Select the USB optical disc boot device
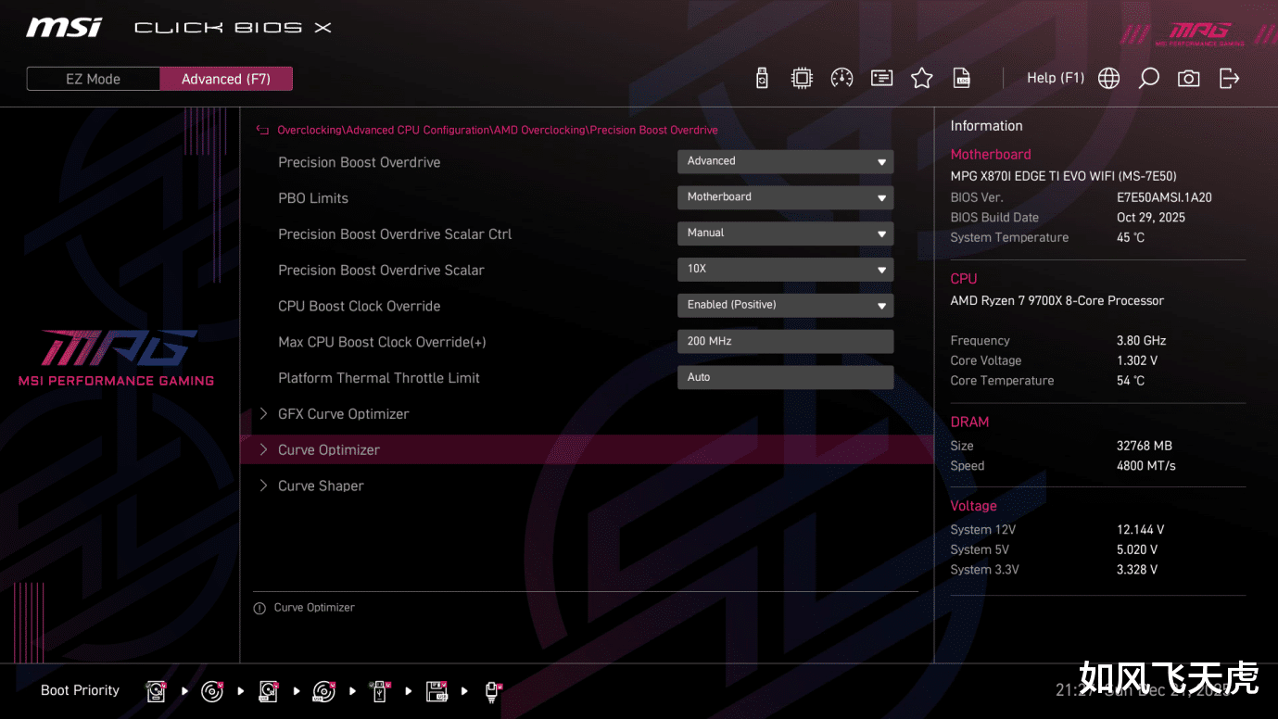Screen dimensions: 1278x719 point(323,691)
